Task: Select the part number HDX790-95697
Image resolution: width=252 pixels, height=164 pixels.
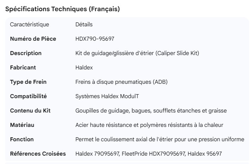Action: coord(96,39)
